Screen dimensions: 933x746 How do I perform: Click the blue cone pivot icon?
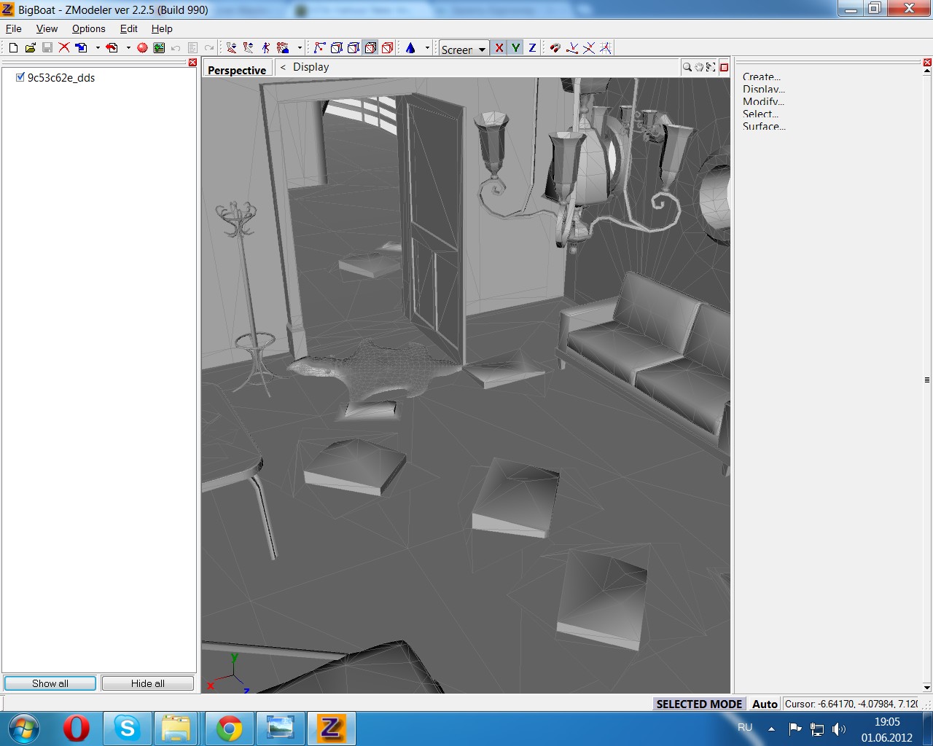[410, 48]
